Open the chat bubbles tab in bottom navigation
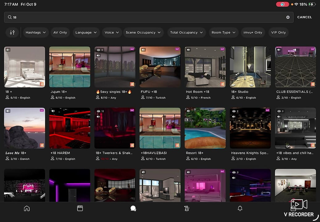320x222 pixels. 133,208
